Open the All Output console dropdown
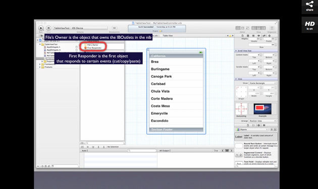The height and width of the screenshot is (189, 318). tap(165, 151)
